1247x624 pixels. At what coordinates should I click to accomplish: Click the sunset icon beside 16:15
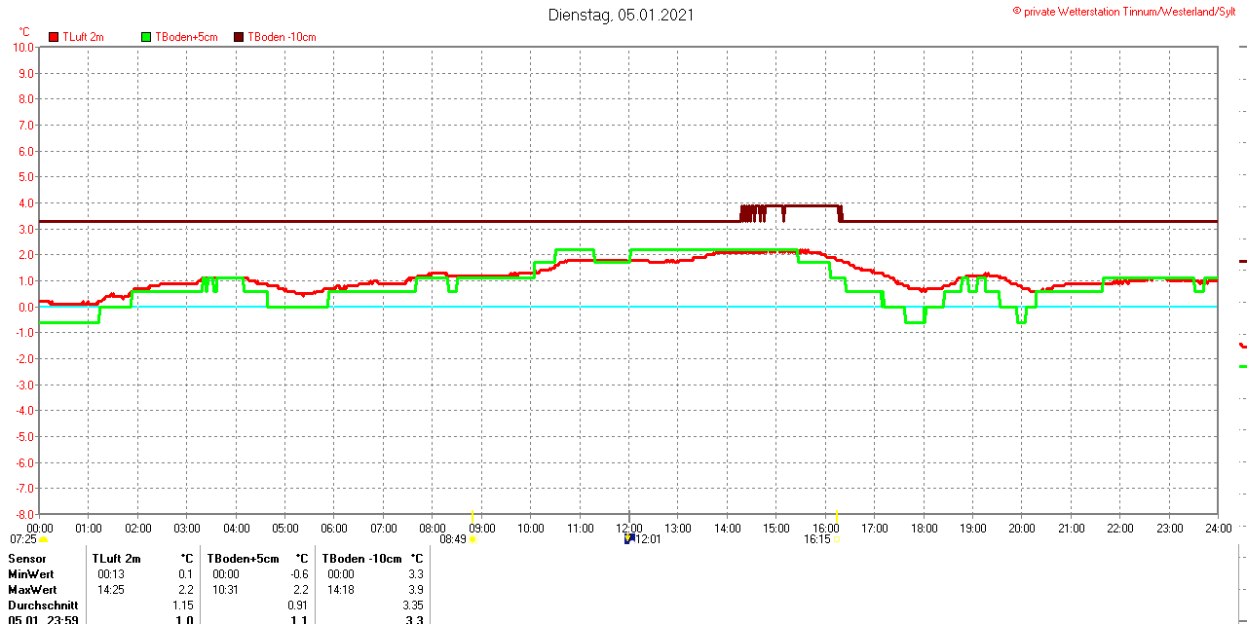836,539
